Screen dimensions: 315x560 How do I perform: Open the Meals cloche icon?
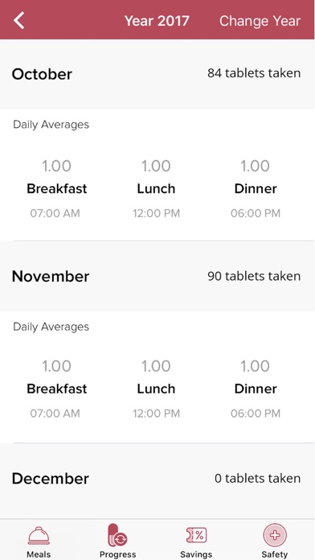point(39,536)
